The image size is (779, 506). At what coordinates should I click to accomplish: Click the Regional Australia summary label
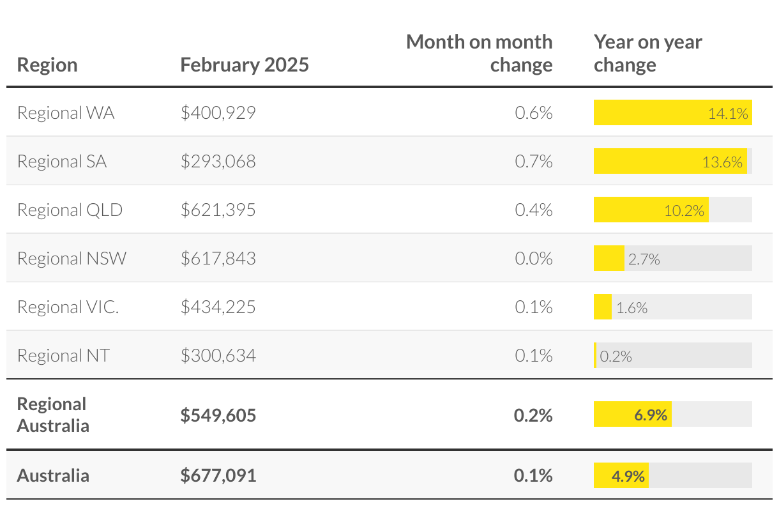click(x=52, y=415)
